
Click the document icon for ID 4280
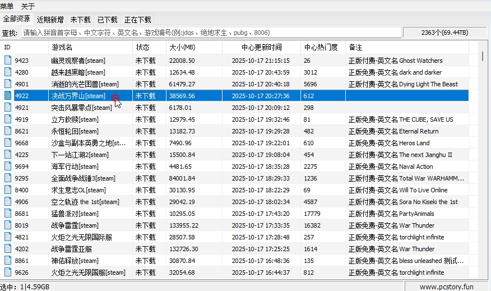tap(8, 72)
